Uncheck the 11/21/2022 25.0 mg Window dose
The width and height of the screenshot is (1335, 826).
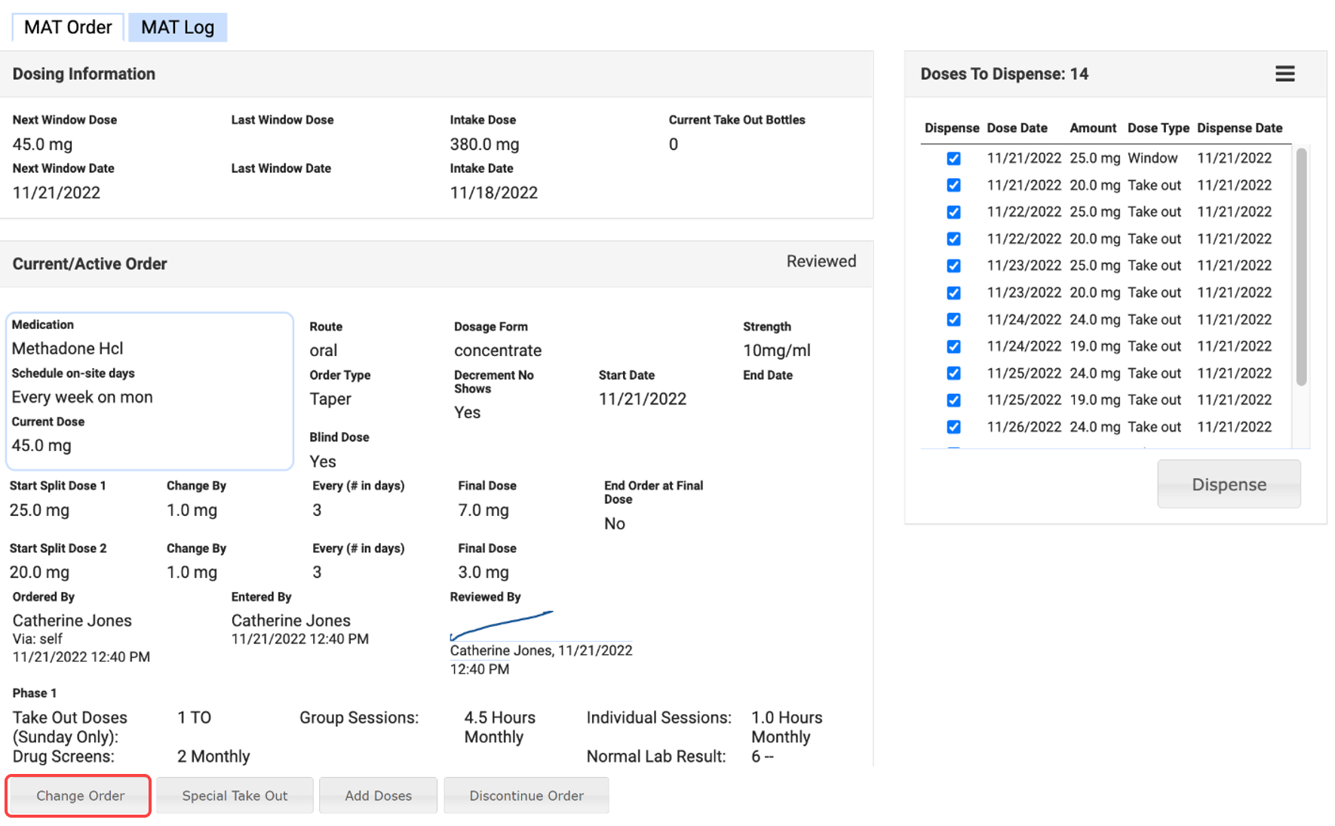953,158
